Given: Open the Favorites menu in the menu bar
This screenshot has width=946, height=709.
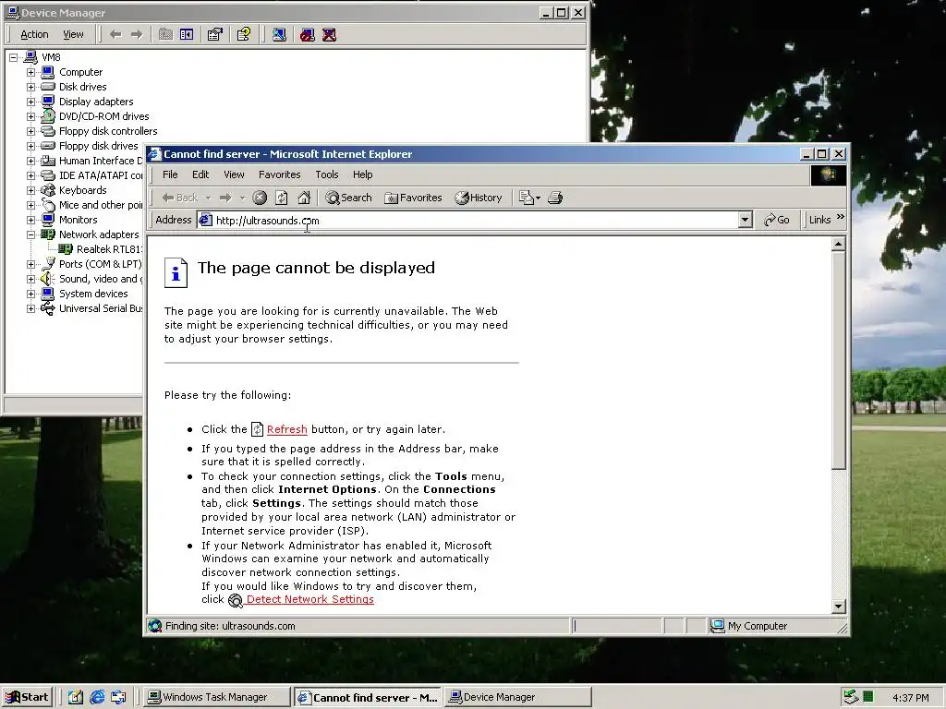Looking at the screenshot, I should [x=279, y=174].
